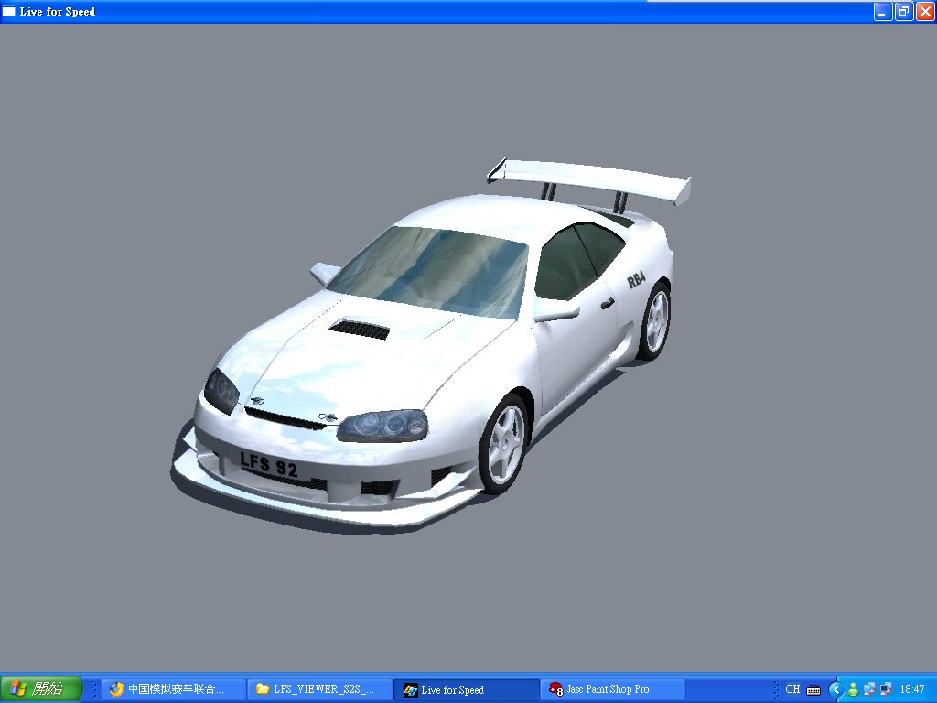
Task: Expand hidden system tray icons arrow
Action: click(836, 690)
